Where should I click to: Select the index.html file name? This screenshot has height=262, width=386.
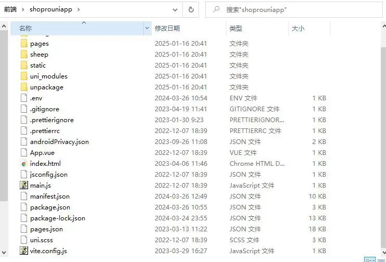pos(45,164)
